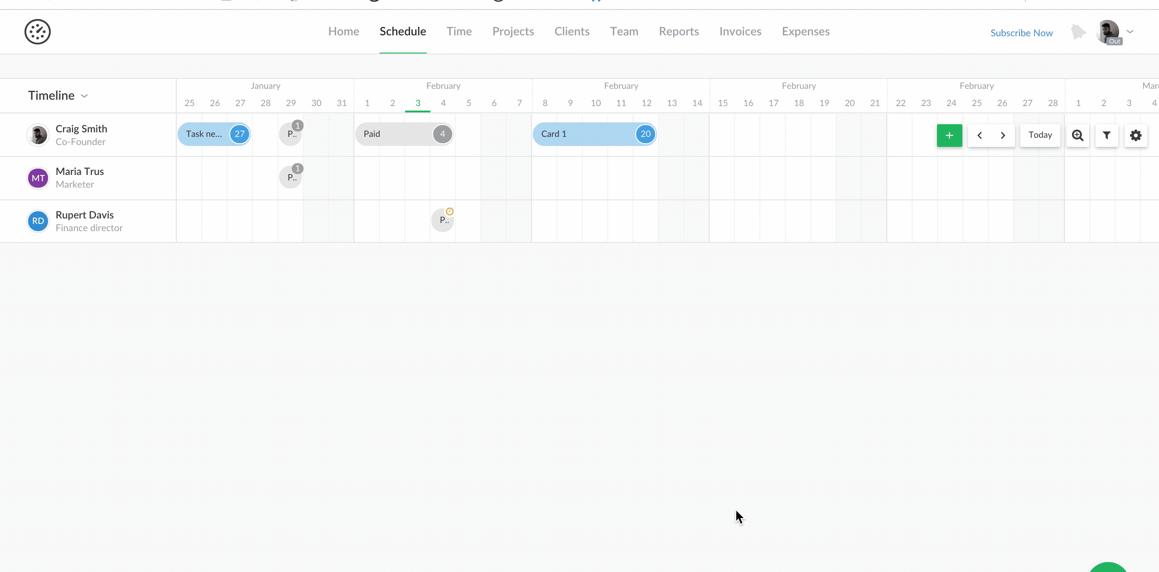Go to previous timeline period arrow
1159x572 pixels.
pos(980,135)
